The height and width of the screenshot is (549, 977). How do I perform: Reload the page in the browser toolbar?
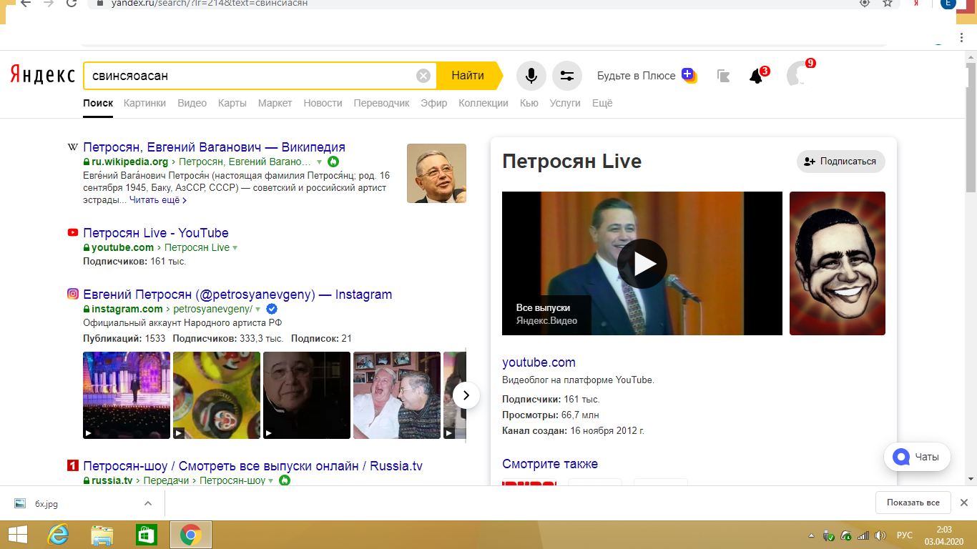(x=71, y=3)
